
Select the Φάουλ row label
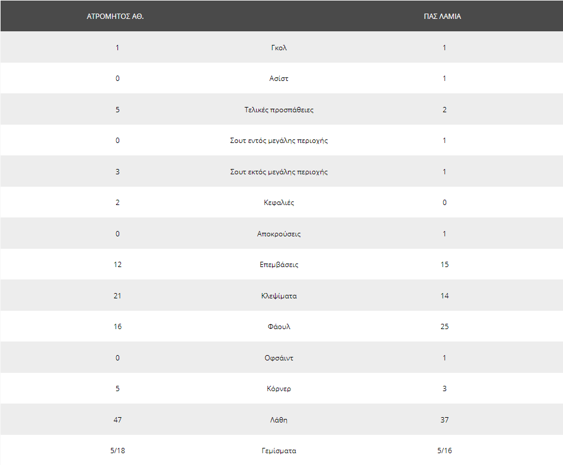pos(279,326)
